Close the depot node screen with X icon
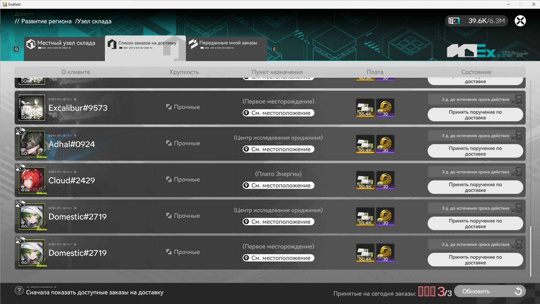The height and width of the screenshot is (304, 540). pyautogui.click(x=520, y=21)
